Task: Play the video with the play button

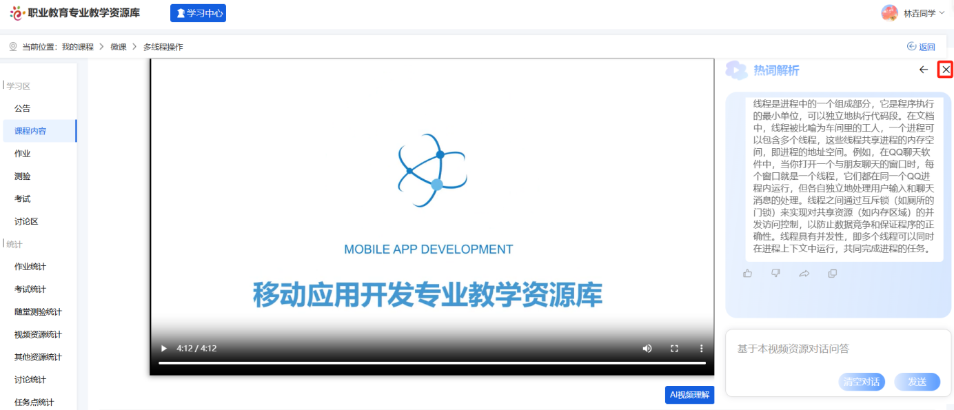Action: click(163, 349)
